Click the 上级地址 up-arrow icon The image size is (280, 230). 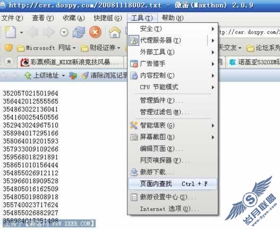point(28,75)
